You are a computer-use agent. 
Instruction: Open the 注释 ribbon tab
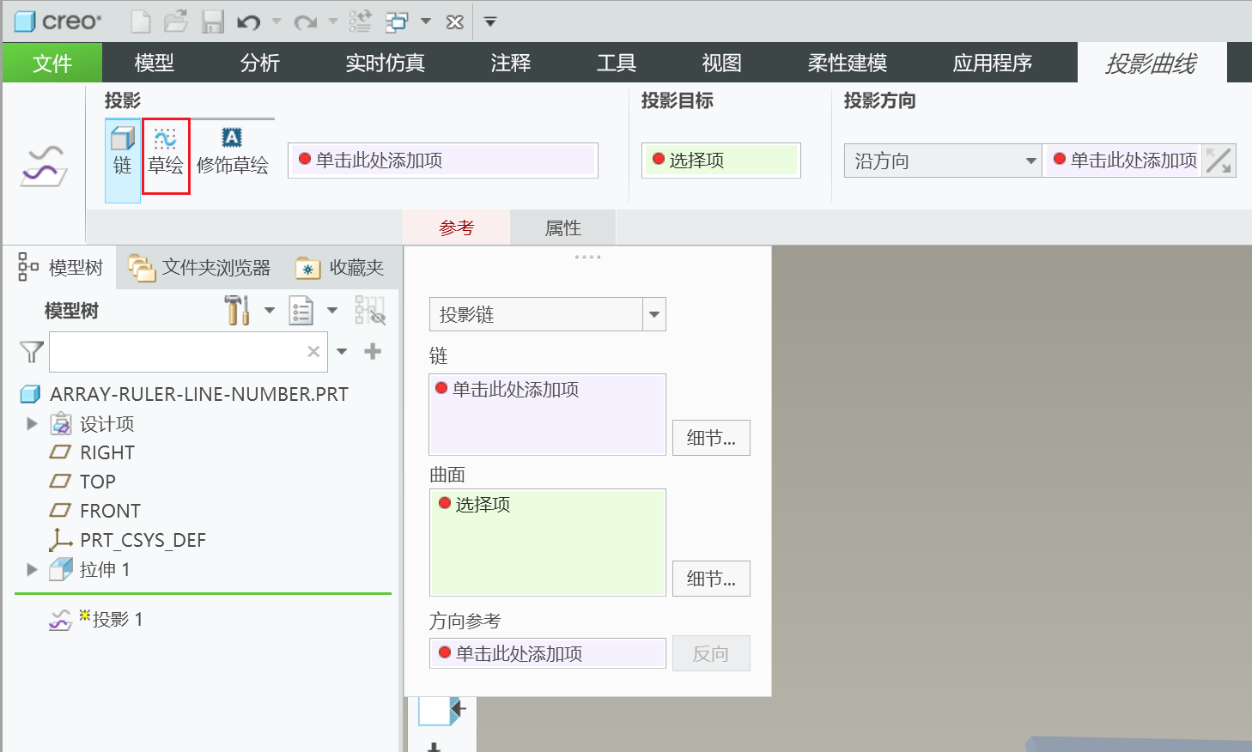[x=511, y=63]
